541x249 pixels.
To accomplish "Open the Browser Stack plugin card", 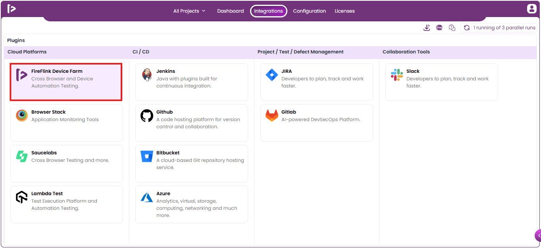I will coord(67,123).
